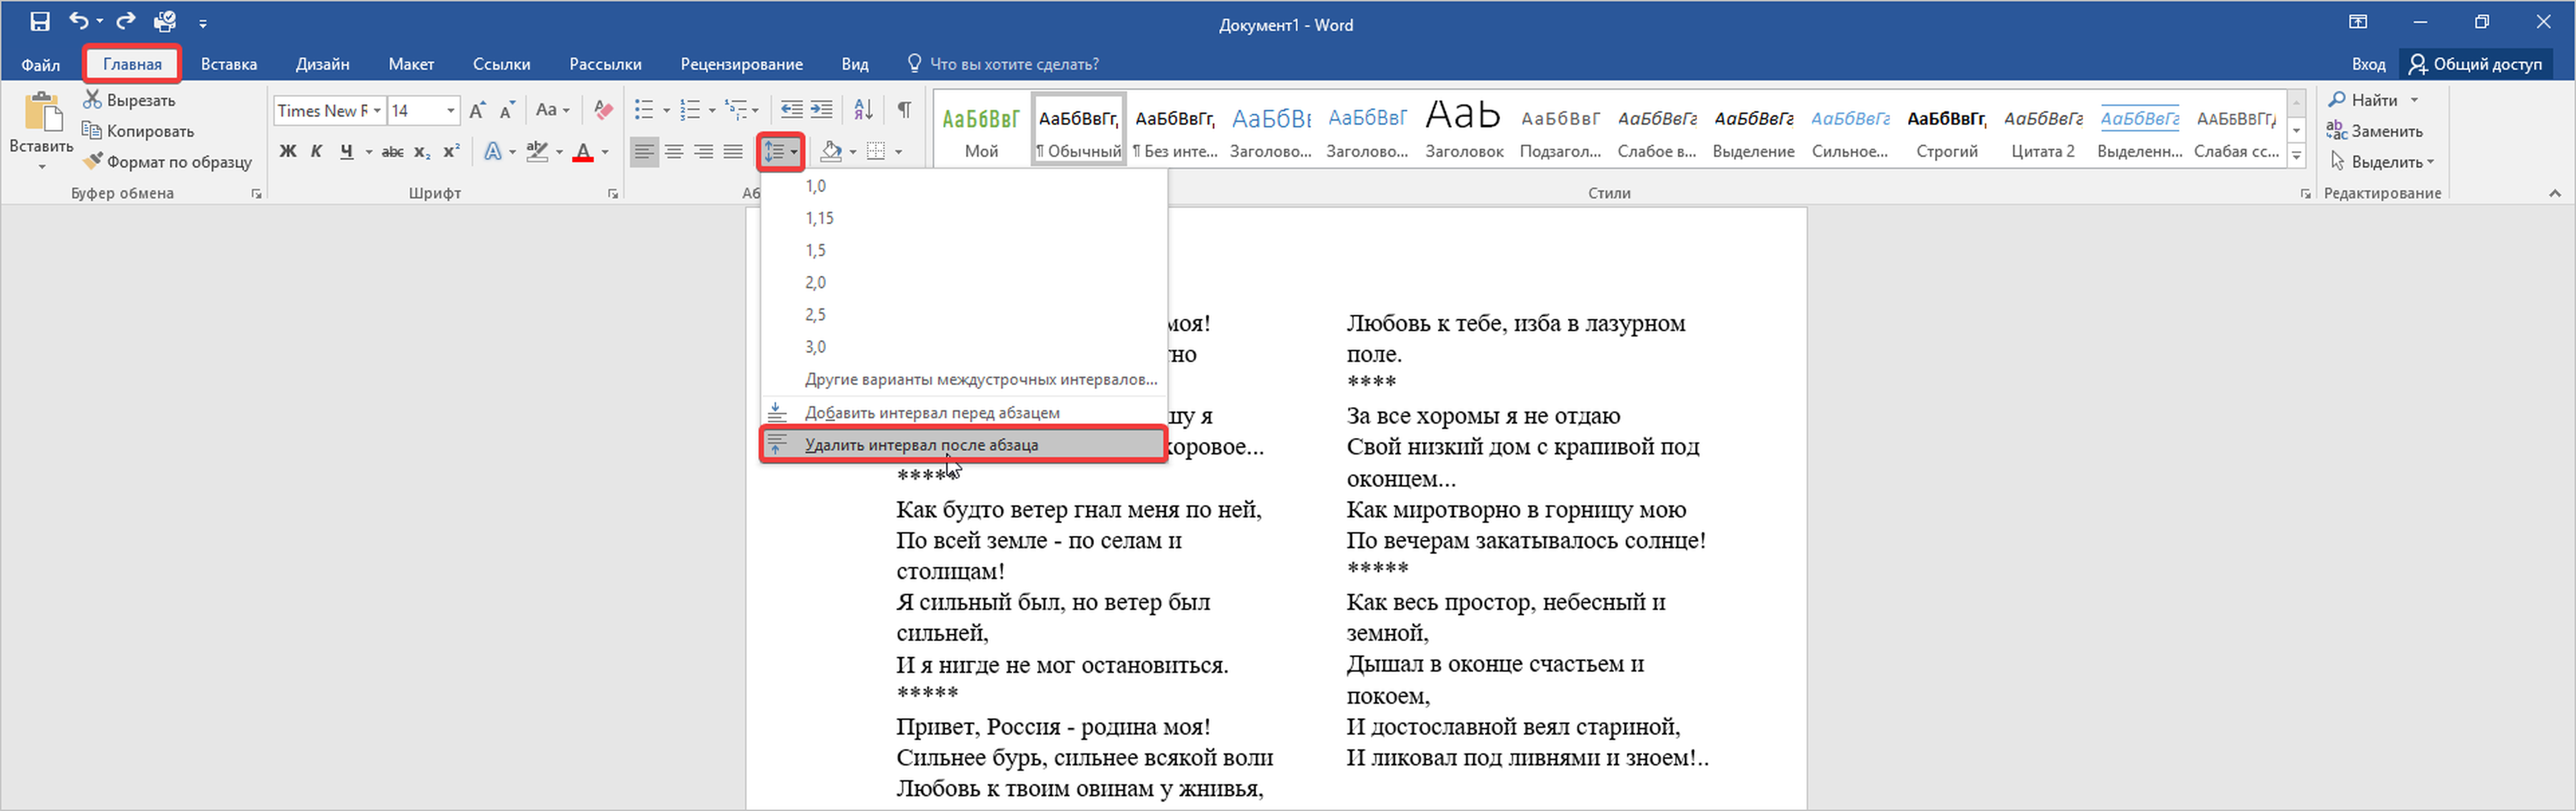Open the Вставка ribbon tab
2576x811 pixels.
pos(229,64)
